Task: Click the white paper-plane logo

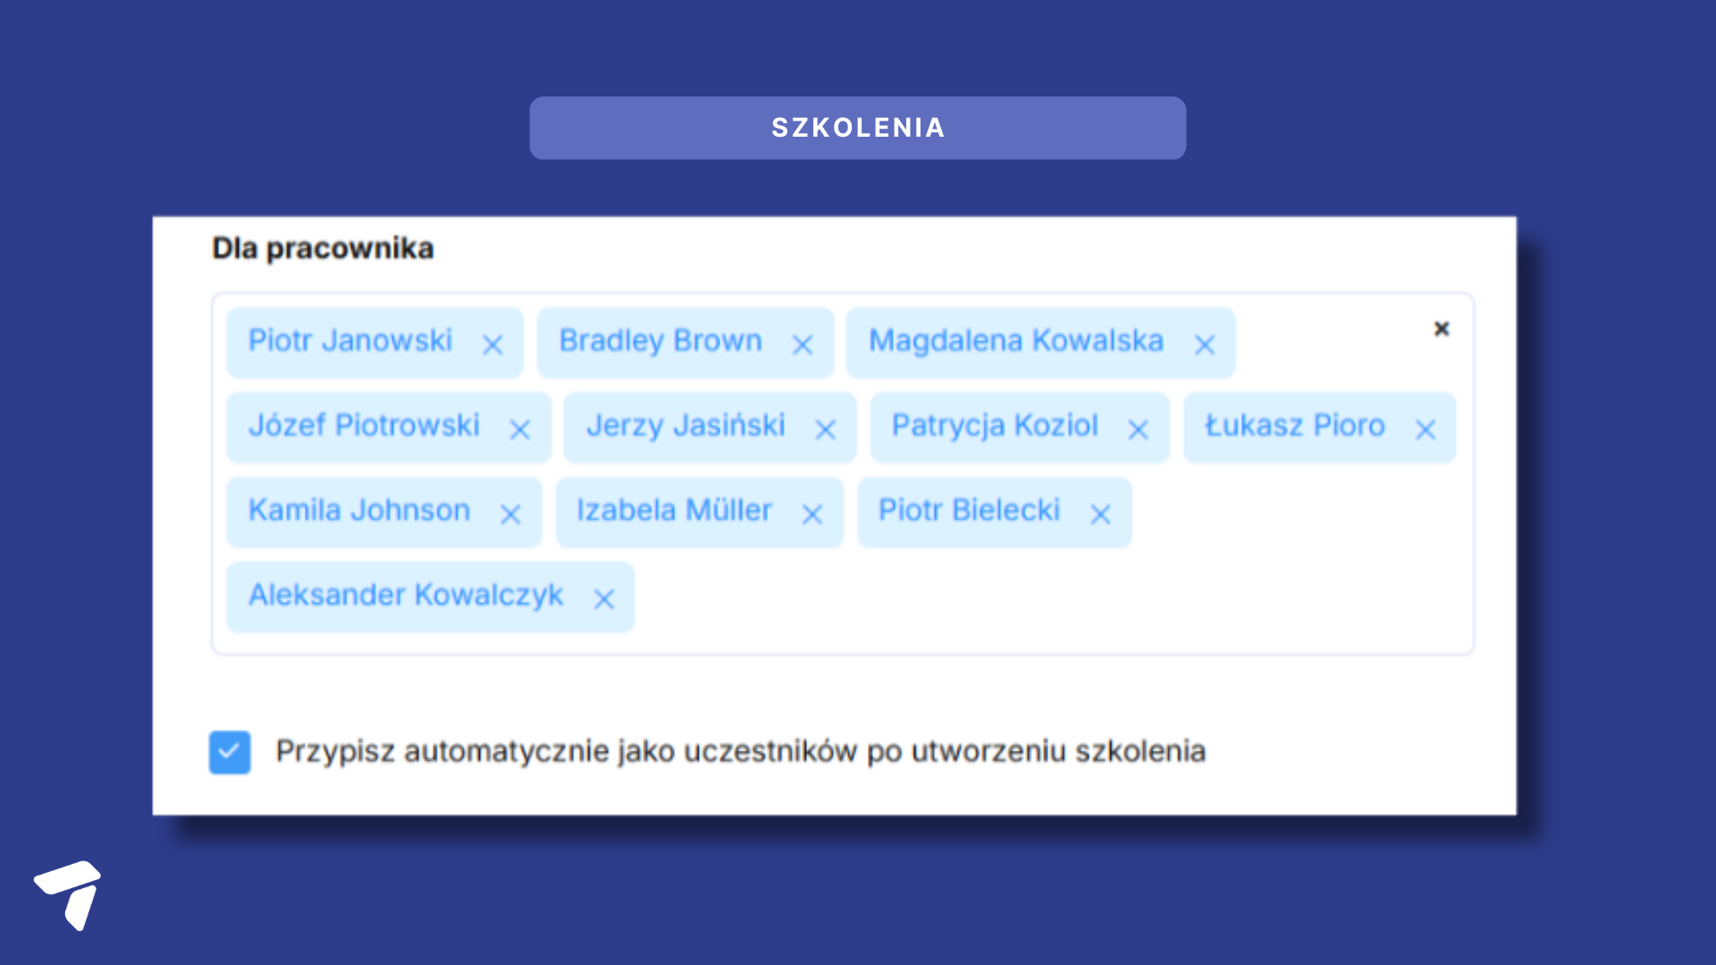Action: click(x=68, y=895)
